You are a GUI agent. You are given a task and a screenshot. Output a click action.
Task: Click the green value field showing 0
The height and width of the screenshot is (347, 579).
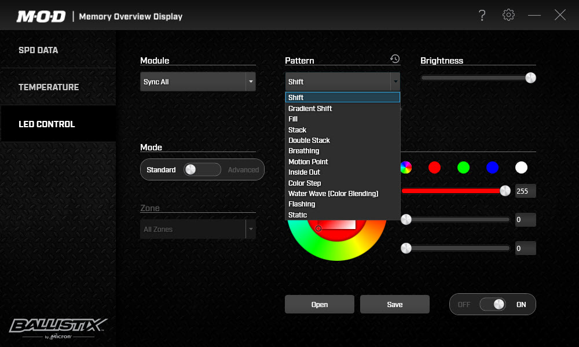526,220
